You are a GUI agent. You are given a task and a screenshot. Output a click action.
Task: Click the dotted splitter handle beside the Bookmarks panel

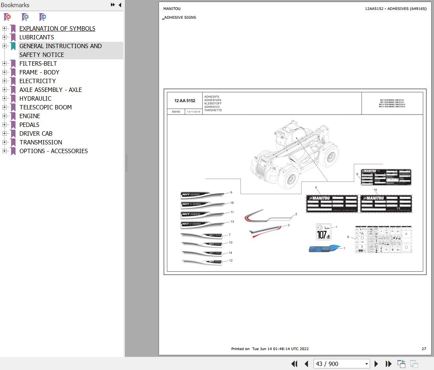[x=126, y=163]
